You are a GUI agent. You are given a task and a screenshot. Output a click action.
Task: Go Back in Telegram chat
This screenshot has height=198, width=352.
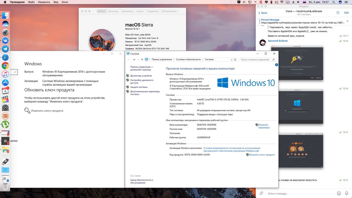[263, 13]
